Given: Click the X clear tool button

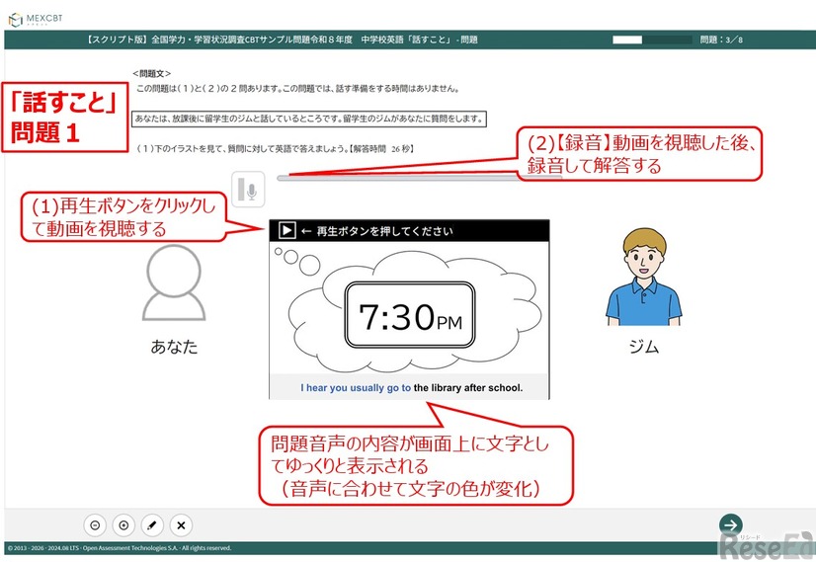Looking at the screenshot, I should [181, 525].
